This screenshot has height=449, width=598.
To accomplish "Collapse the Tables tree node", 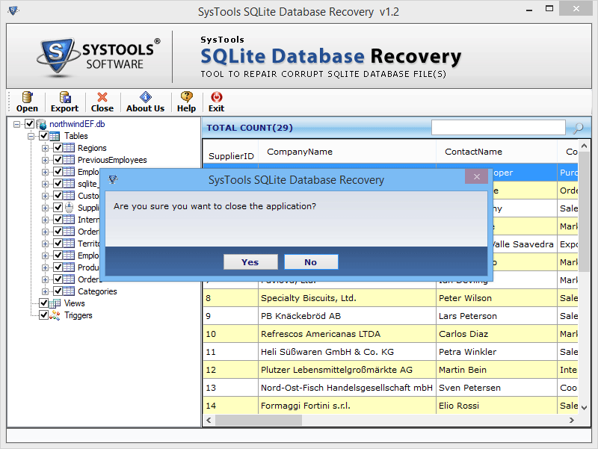I will click(x=31, y=136).
